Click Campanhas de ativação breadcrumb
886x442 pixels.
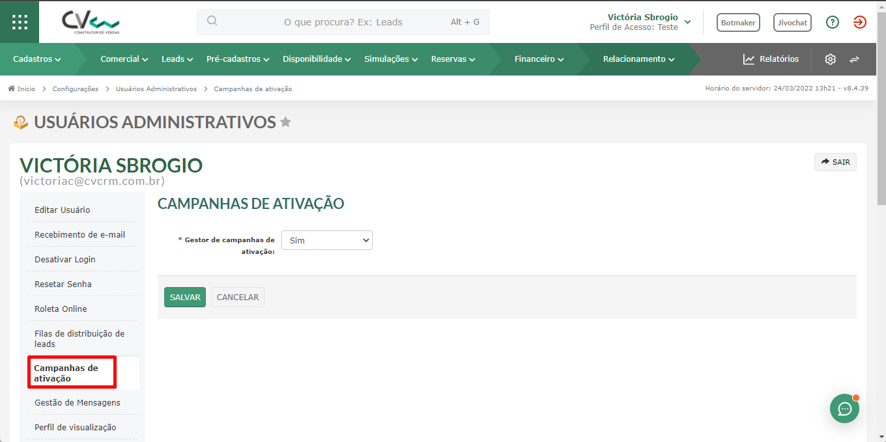[x=253, y=89]
